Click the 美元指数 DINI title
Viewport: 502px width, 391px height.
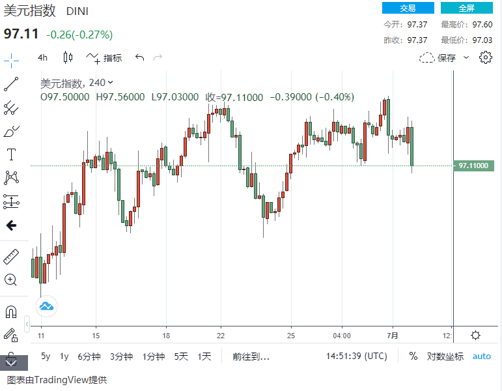click(46, 11)
